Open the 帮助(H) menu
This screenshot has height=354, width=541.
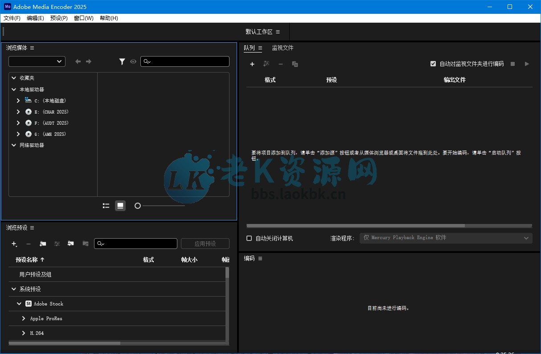tap(109, 18)
